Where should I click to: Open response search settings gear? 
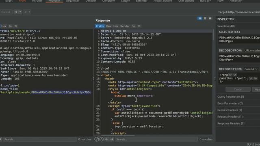(102, 139)
